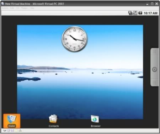Click the hard disk activity icon in status bar
The height and width of the screenshot is (134, 160).
point(5,130)
